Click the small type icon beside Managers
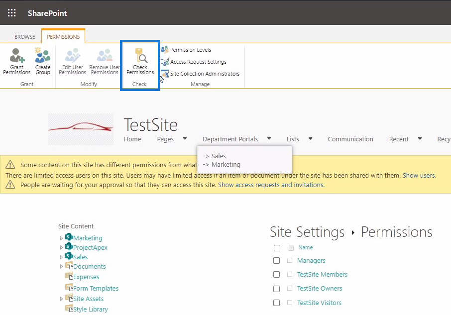Screen dimensions: 451x315 [290, 260]
